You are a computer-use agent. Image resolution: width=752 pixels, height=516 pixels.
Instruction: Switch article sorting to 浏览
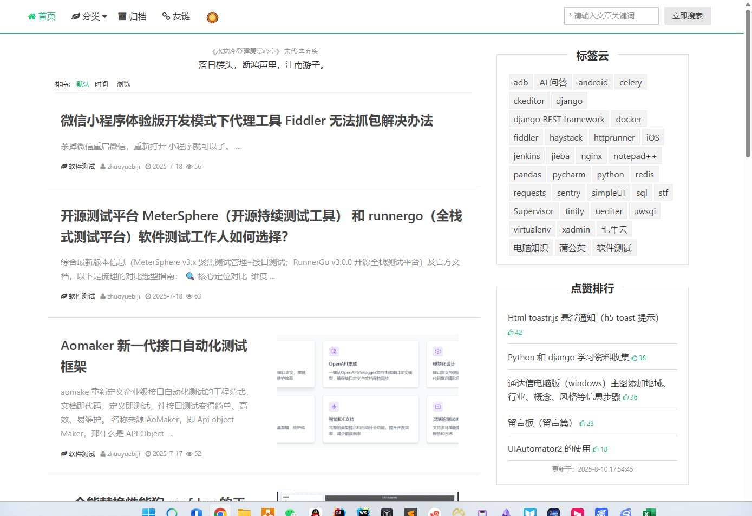pos(123,84)
